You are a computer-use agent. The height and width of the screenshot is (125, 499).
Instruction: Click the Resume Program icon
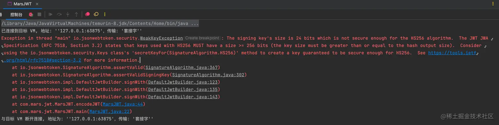[50, 15]
